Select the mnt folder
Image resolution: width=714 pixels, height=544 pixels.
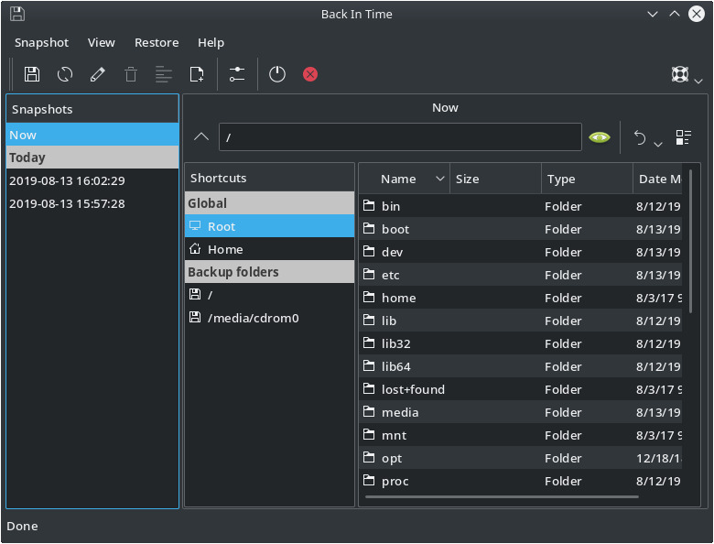521,435
